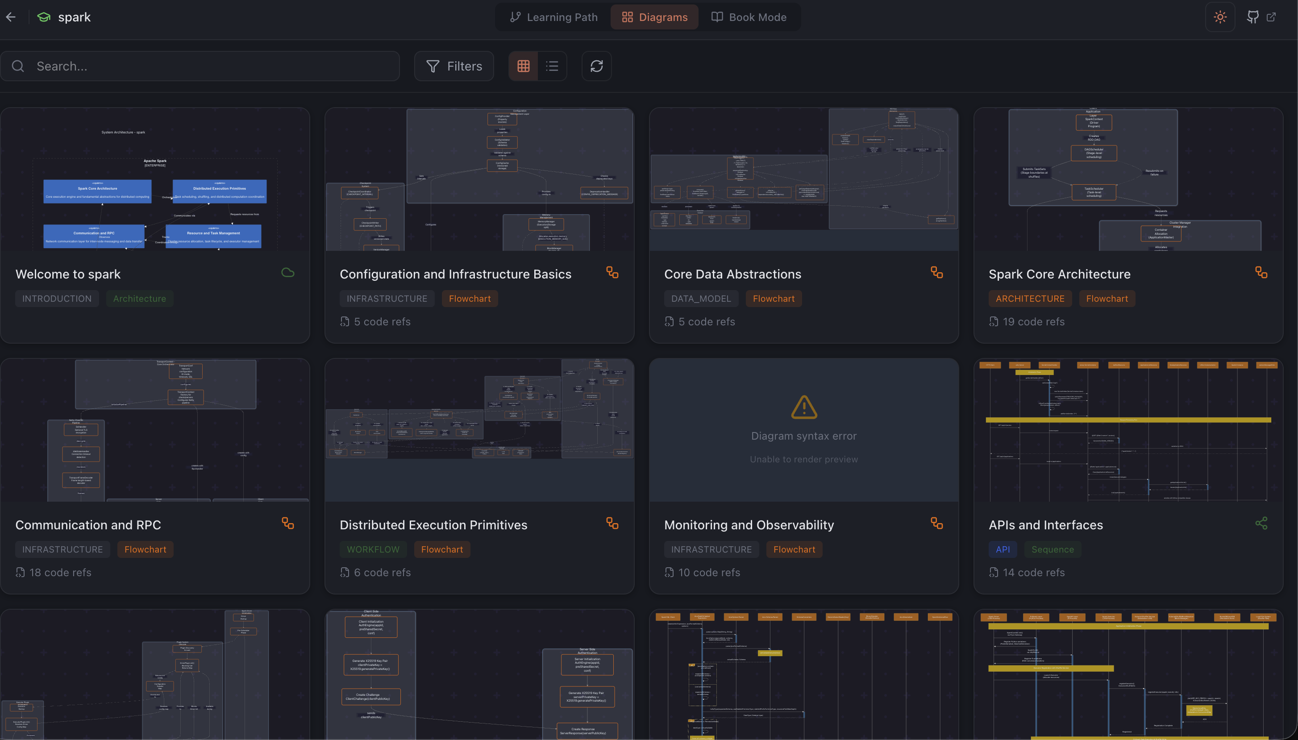Click the Search input field
Image resolution: width=1298 pixels, height=740 pixels.
(203, 66)
